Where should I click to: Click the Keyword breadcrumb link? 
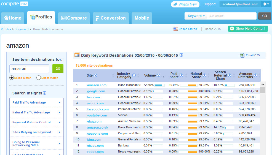pyautogui.click(x=22, y=29)
